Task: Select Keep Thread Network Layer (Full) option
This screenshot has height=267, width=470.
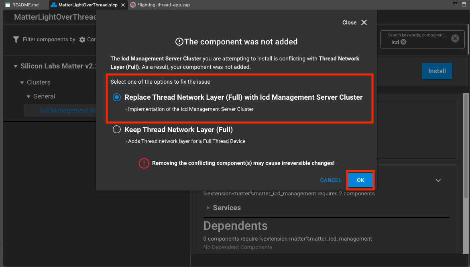Action: pyautogui.click(x=117, y=129)
